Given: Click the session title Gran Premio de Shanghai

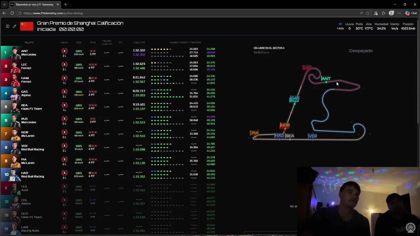Looking at the screenshot, I should coord(80,23).
